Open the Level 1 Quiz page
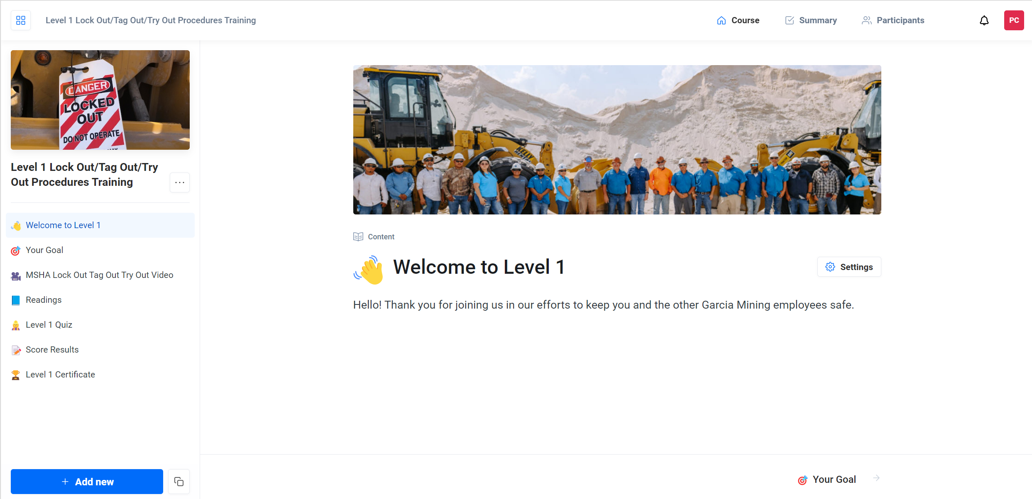 click(x=49, y=325)
